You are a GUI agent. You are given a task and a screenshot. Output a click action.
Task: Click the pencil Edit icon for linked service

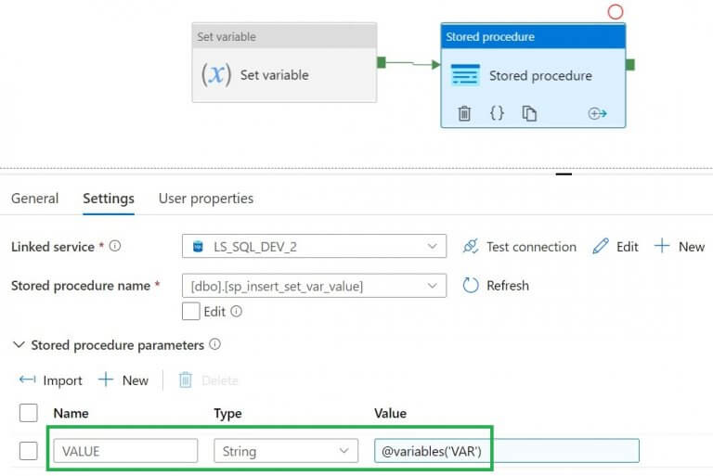coord(601,247)
